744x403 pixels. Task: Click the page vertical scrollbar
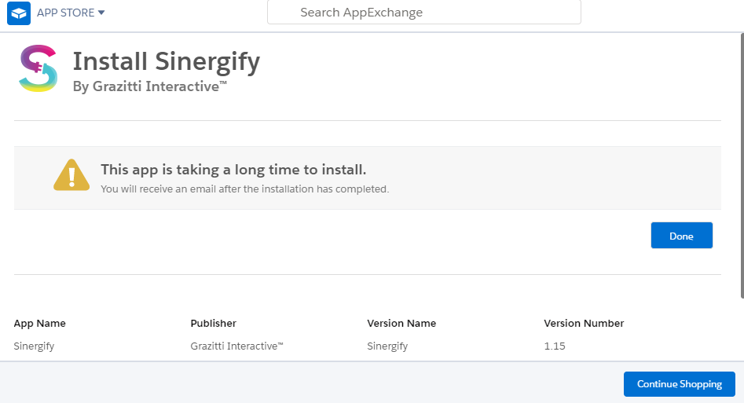click(742, 166)
